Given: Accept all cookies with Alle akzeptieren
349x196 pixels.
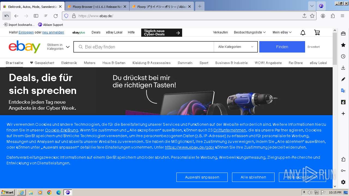Looking at the screenshot, I should coord(302,177).
